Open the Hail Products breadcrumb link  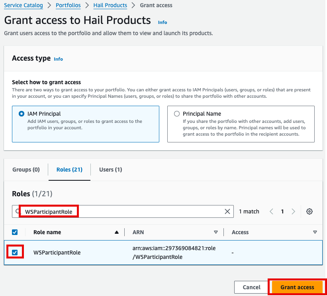[110, 5]
